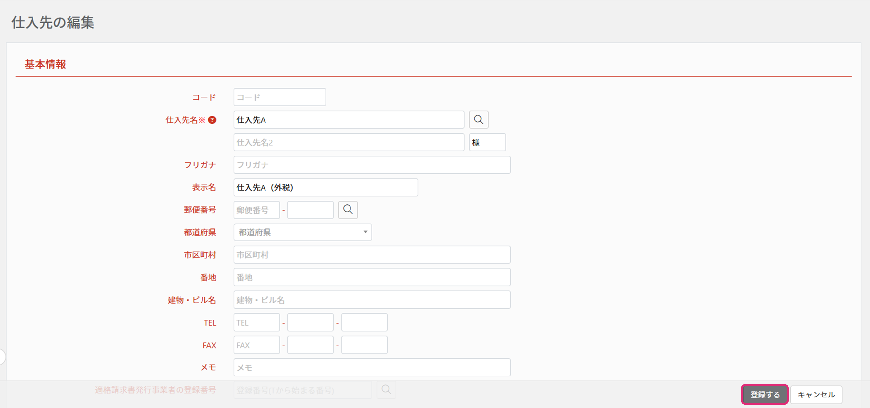The width and height of the screenshot is (870, 408).
Task: Click the first 郵便番号 input box
Action: tap(256, 210)
